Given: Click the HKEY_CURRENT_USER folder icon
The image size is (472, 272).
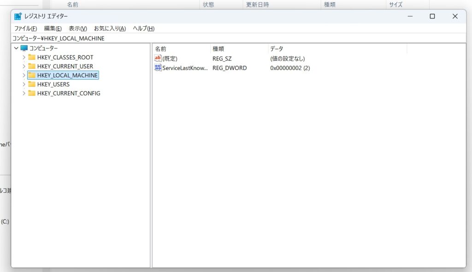Looking at the screenshot, I should pos(32,66).
